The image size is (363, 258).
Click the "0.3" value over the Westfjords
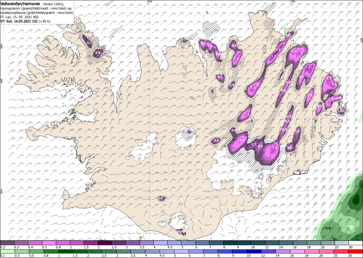[90, 43]
